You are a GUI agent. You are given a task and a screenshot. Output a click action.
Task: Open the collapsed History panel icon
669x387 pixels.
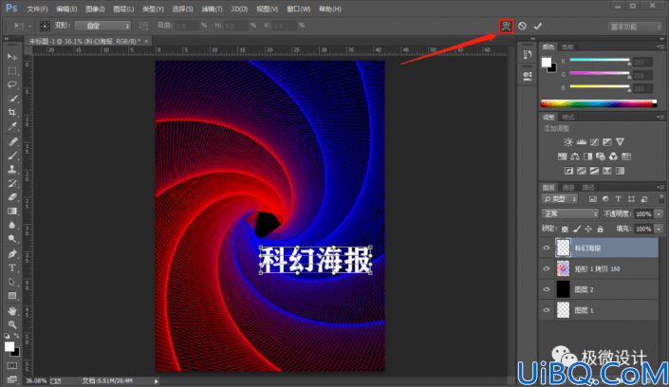(x=528, y=55)
